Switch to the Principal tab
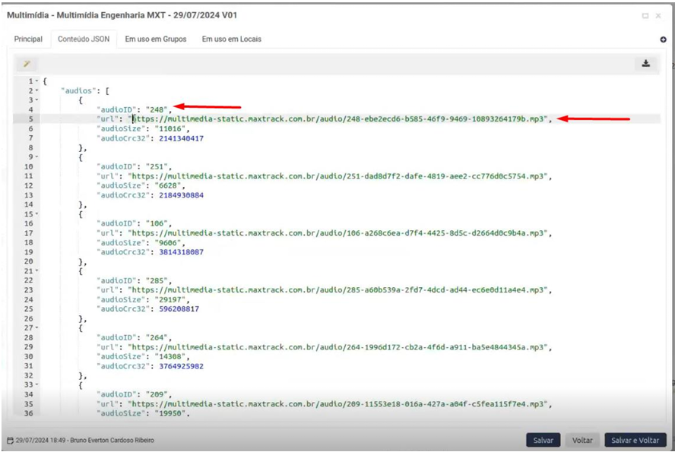The image size is (675, 452). pos(28,39)
